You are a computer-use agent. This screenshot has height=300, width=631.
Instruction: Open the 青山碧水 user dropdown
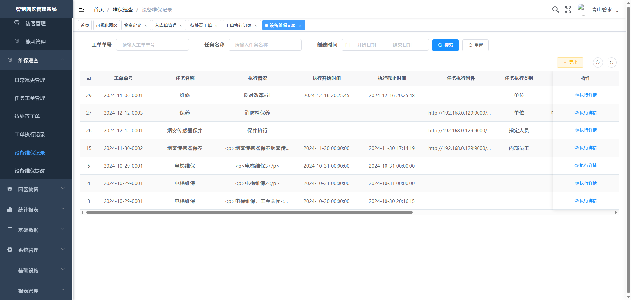pyautogui.click(x=604, y=10)
